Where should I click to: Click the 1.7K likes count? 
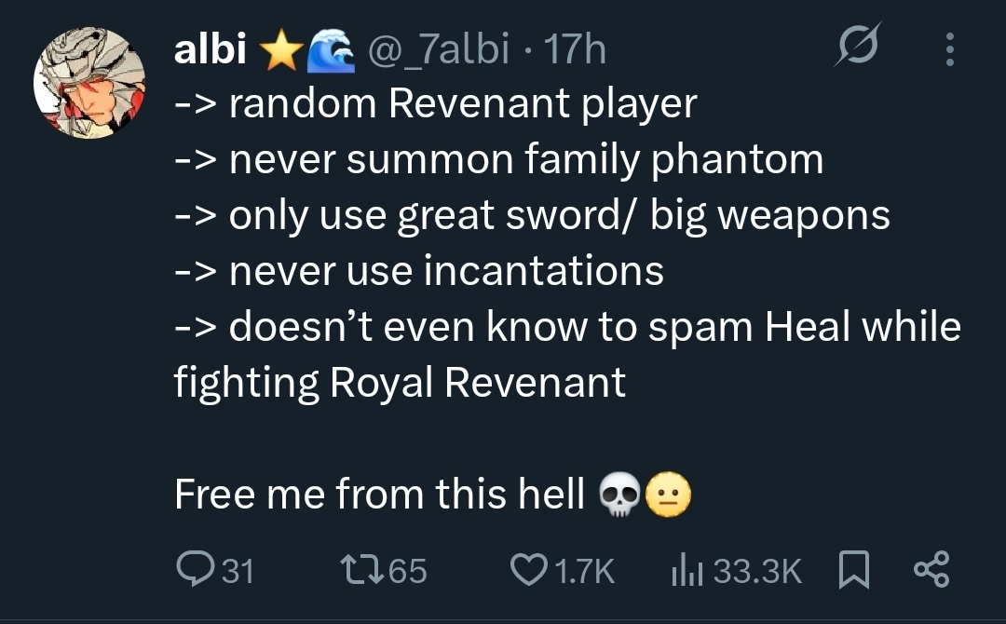click(584, 571)
